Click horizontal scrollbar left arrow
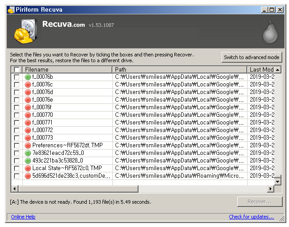The width and height of the screenshot is (289, 227). point(14,188)
